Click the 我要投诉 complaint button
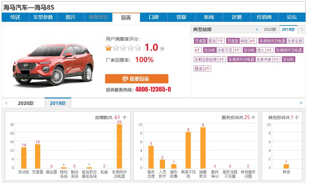The height and width of the screenshot is (183, 311). (x=137, y=78)
